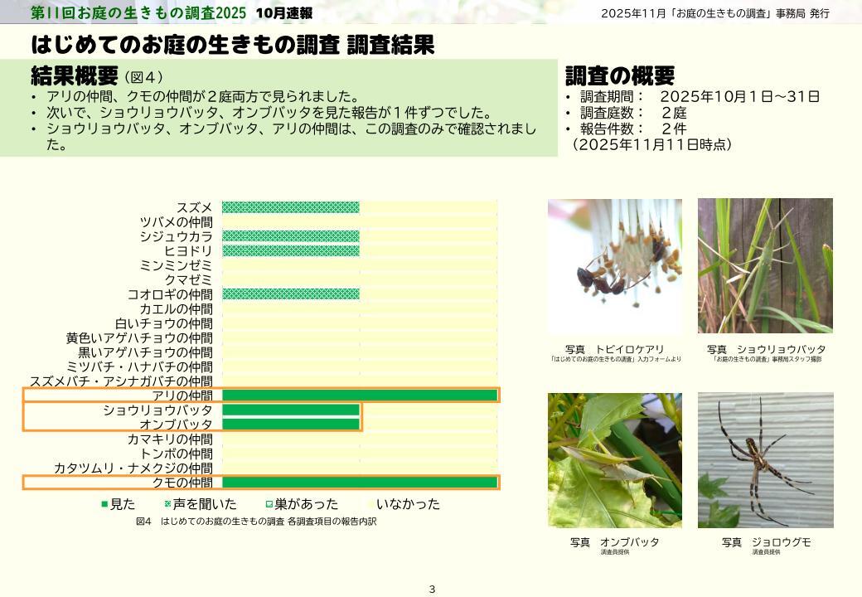Click the トビイロケアリ ant photo

tap(615, 266)
